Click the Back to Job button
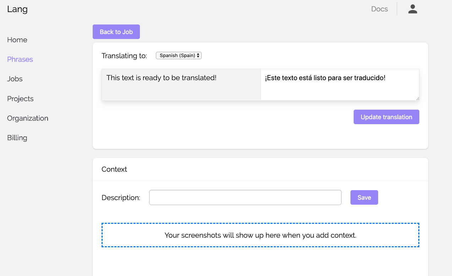This screenshot has width=452, height=276. coord(116,32)
